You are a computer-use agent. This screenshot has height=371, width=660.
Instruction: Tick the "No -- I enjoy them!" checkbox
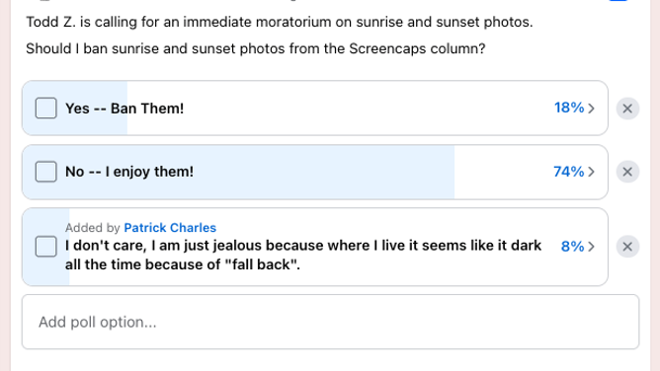[45, 172]
